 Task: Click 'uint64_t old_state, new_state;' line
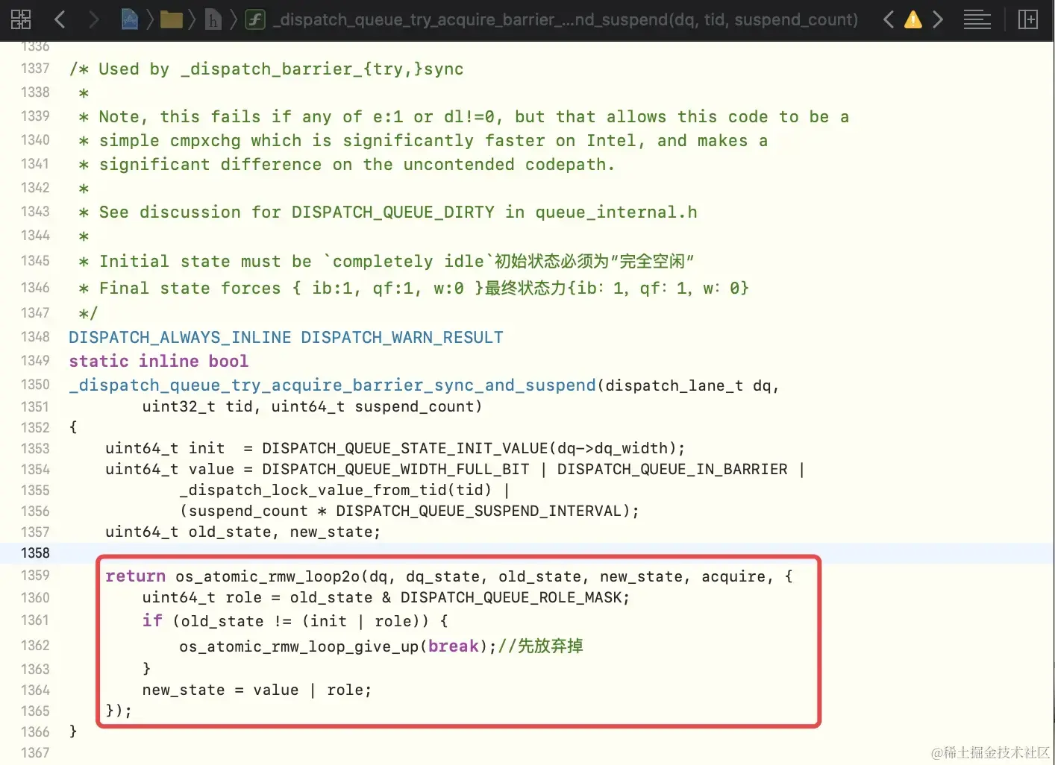click(x=242, y=532)
